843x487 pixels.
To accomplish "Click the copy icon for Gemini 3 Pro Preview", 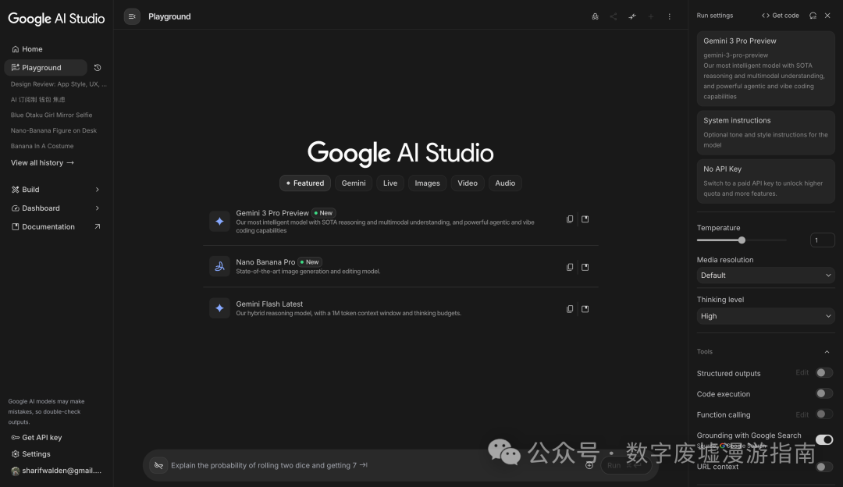I will click(x=570, y=219).
